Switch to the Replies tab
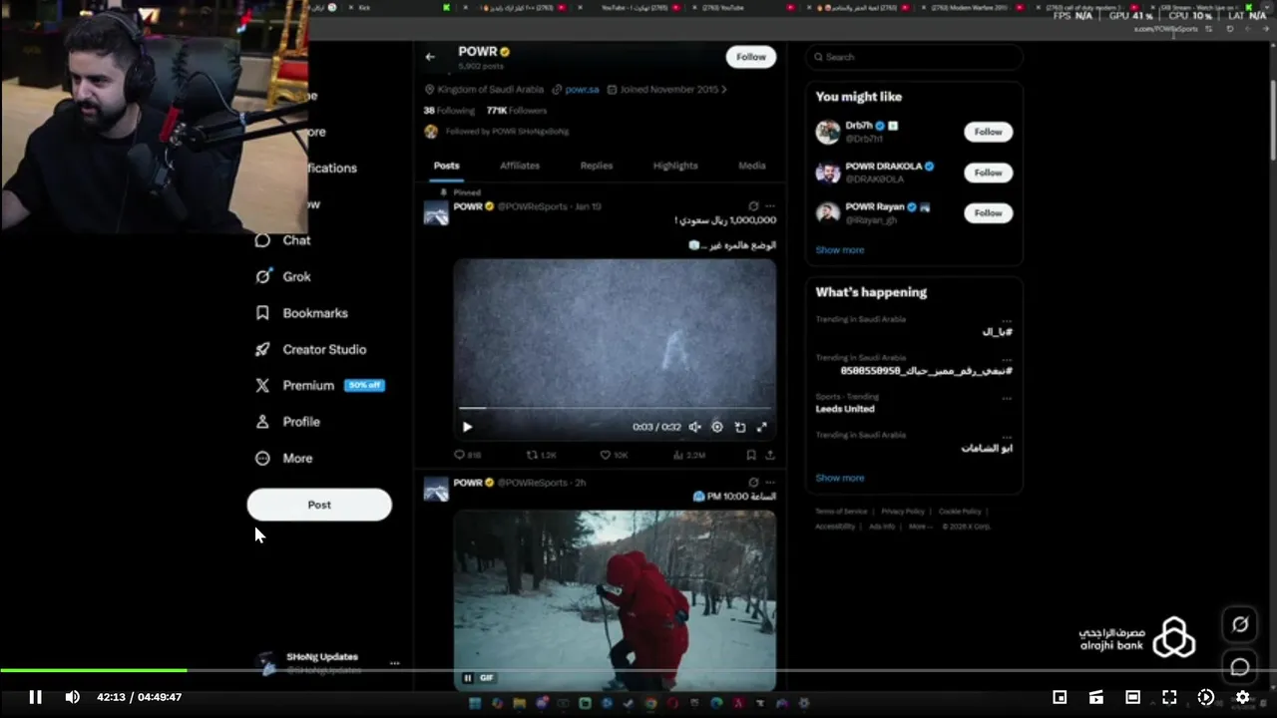The image size is (1277, 718). [x=597, y=166]
